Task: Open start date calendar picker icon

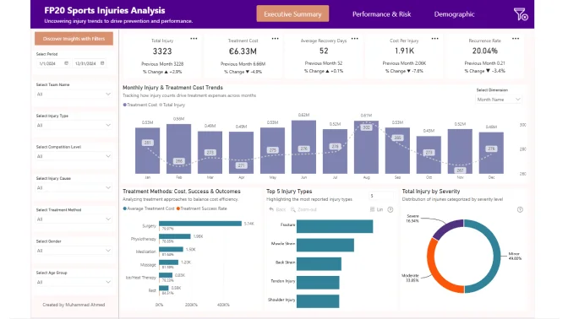Action: pyautogui.click(x=66, y=63)
